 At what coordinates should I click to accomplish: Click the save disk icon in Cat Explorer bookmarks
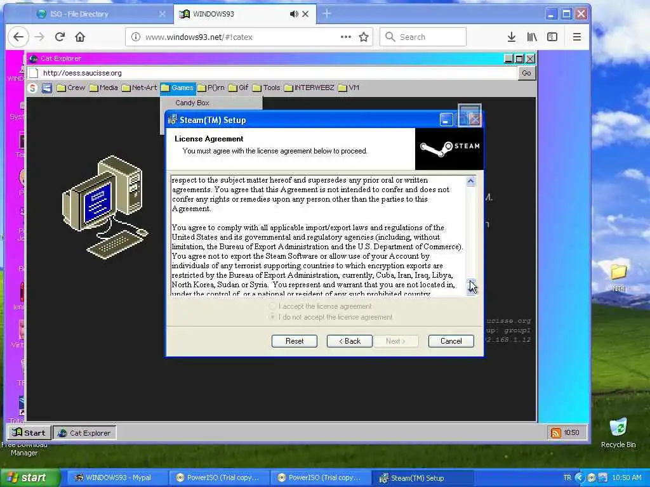47,88
